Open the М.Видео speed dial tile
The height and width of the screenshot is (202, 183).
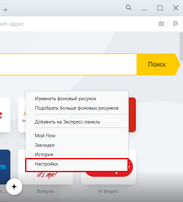tap(108, 167)
